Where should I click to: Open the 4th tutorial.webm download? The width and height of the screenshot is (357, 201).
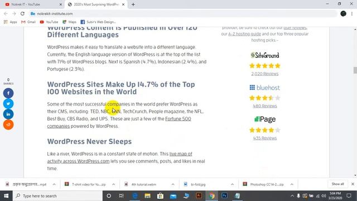(141, 184)
